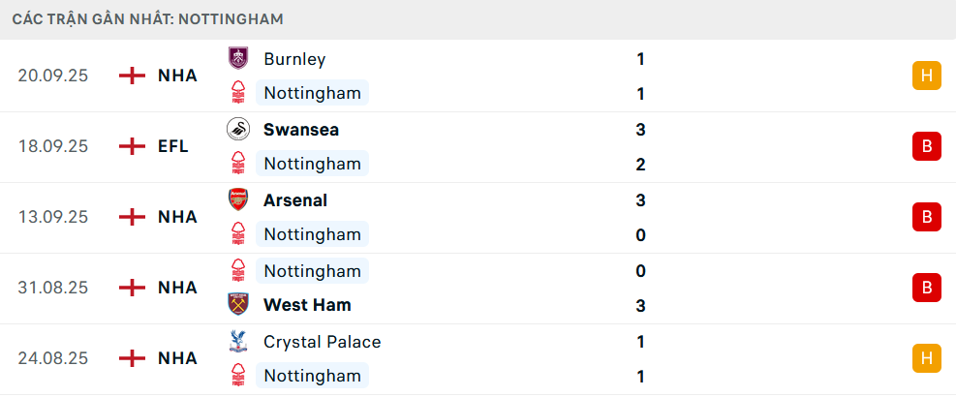Click England flag in 20.09.25 match row
Screen dimensions: 956x397
[x=132, y=76]
